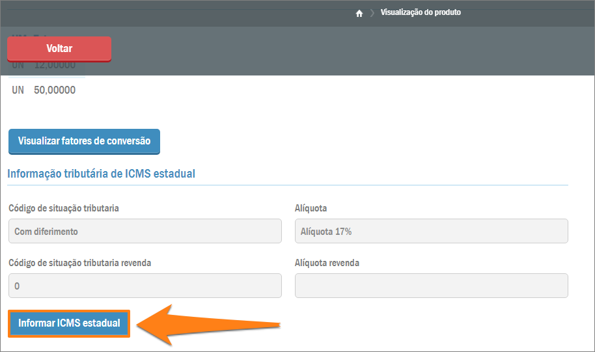Viewport: 595px width, 352px height.
Task: Click the Código de situação tributaria revenda label
Action: coord(80,263)
